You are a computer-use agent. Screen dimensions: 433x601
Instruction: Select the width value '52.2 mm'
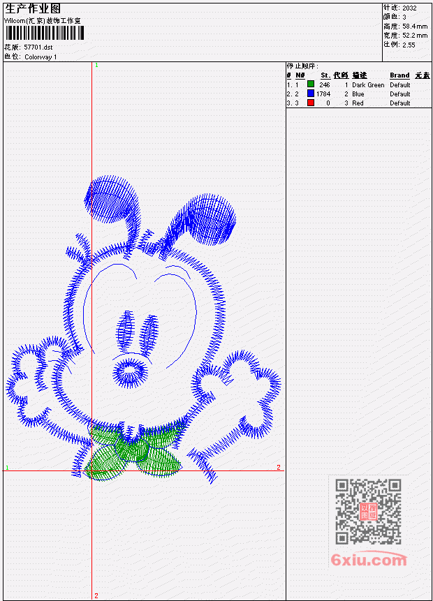click(x=415, y=36)
